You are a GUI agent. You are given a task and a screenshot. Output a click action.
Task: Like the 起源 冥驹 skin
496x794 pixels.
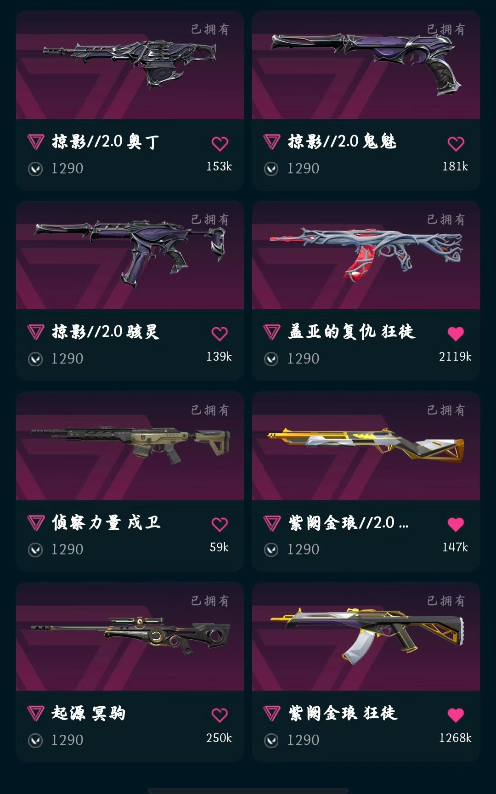click(220, 715)
